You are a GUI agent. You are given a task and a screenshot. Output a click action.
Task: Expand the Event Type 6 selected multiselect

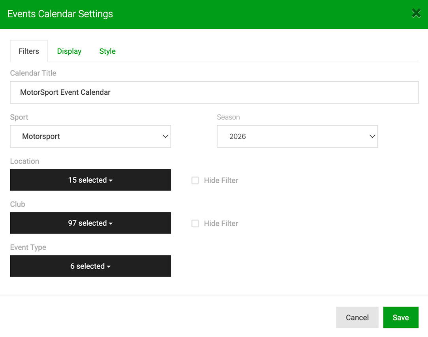pyautogui.click(x=90, y=266)
